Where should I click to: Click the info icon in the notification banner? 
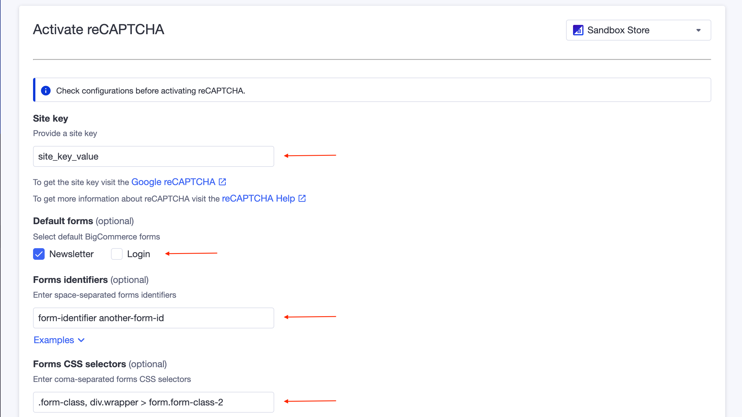(46, 90)
